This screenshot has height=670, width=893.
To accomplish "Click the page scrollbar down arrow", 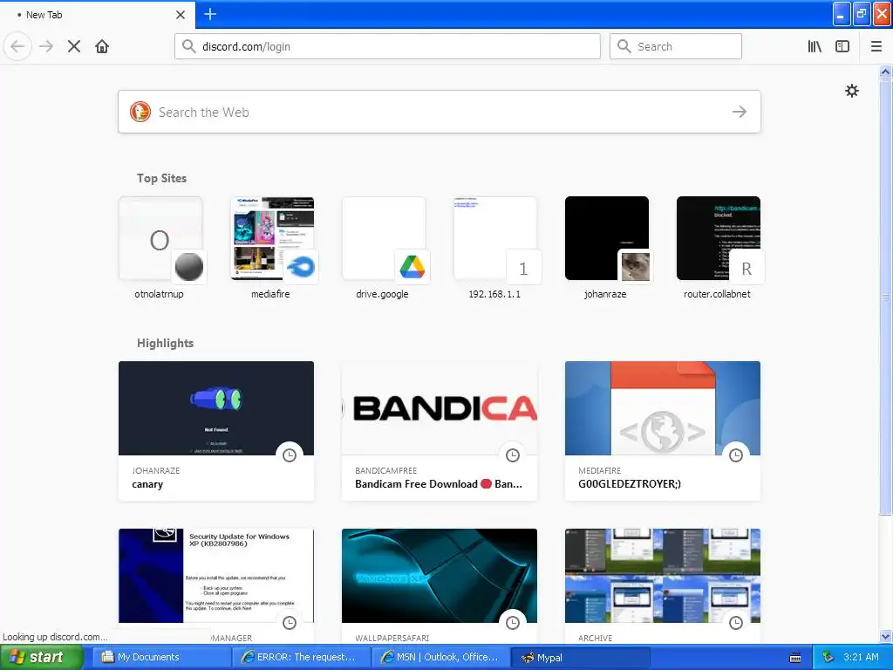I will click(x=885, y=637).
